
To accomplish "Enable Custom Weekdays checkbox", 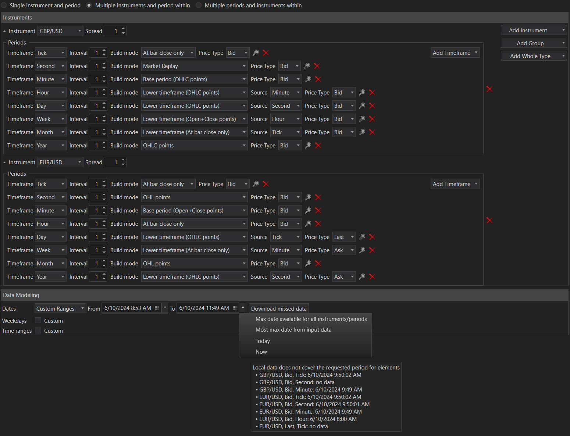I will pos(38,321).
